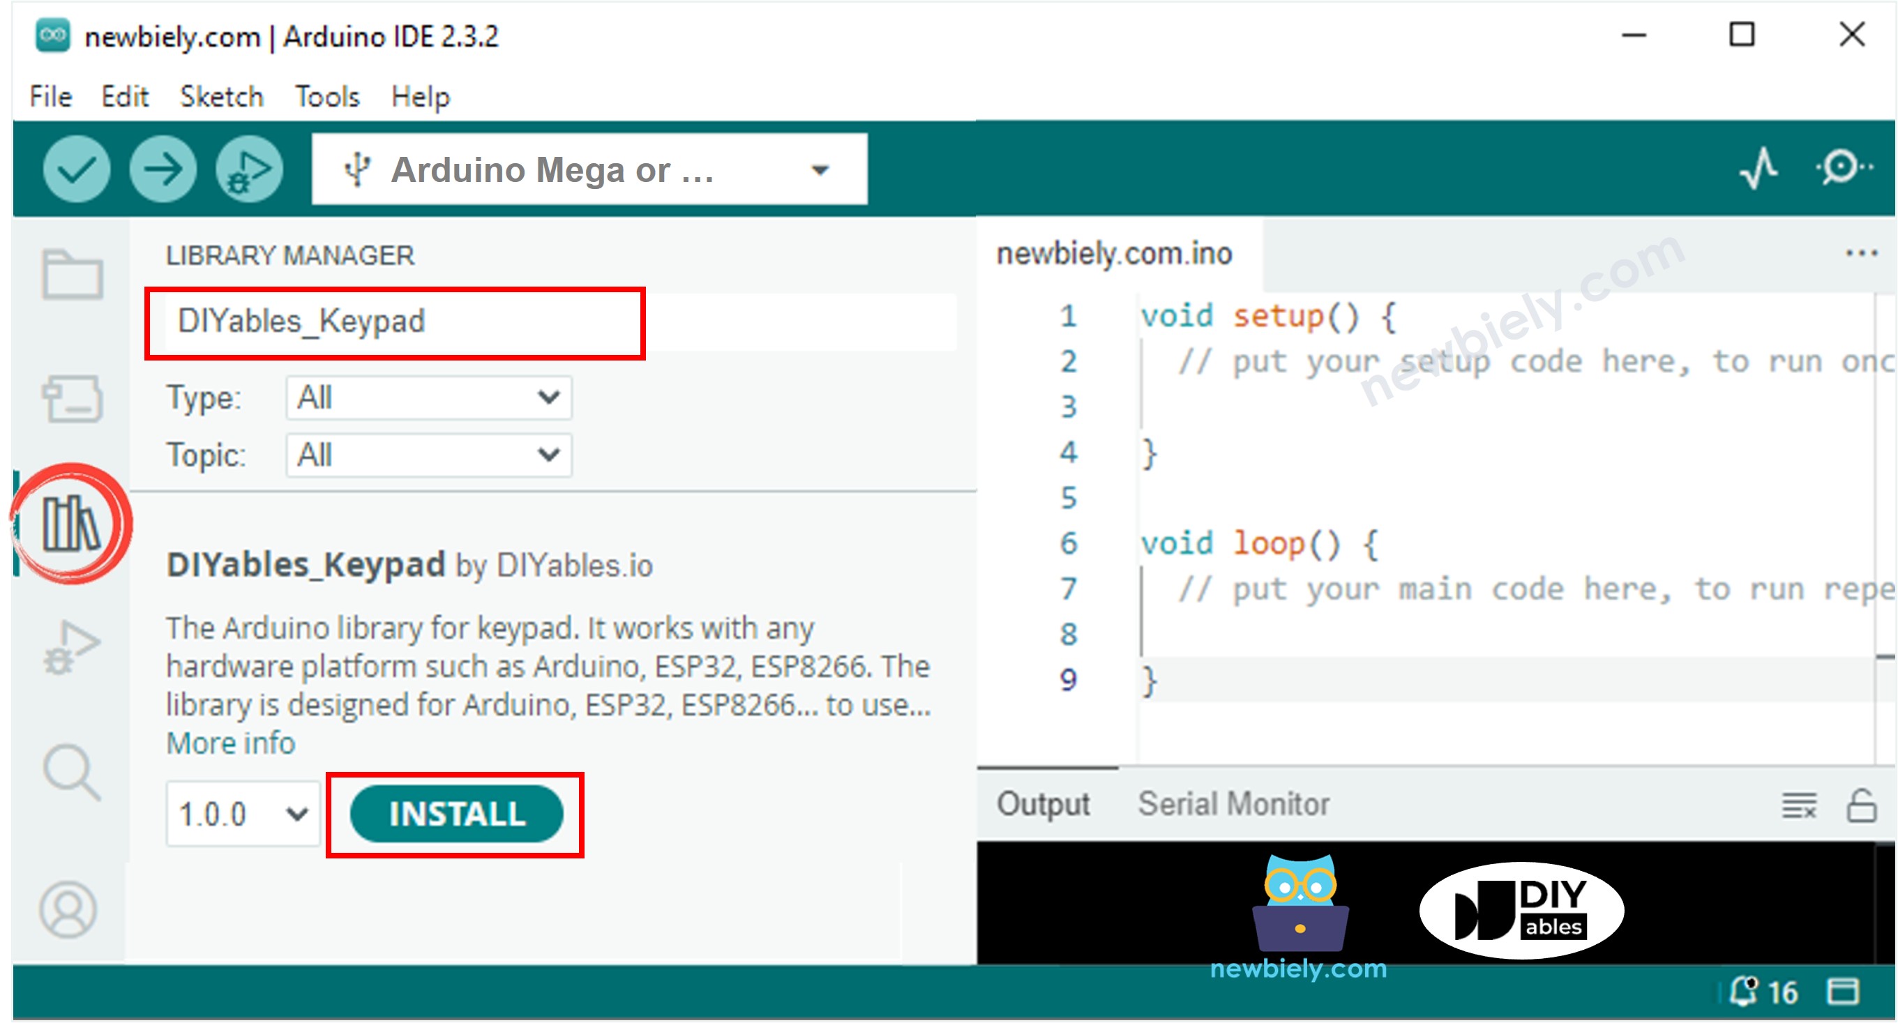Open the Type filter dropdown
This screenshot has height=1023, width=1898.
[x=429, y=397]
